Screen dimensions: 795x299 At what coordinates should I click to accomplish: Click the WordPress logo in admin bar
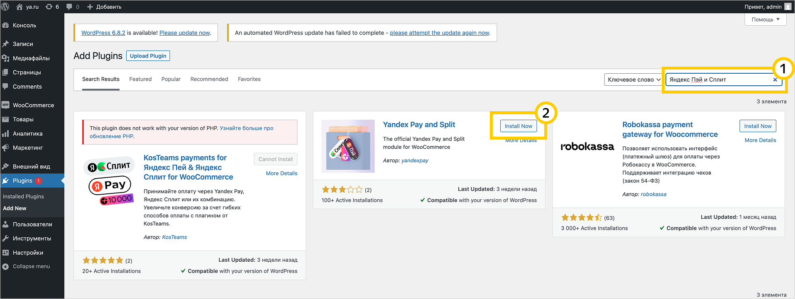pyautogui.click(x=5, y=7)
